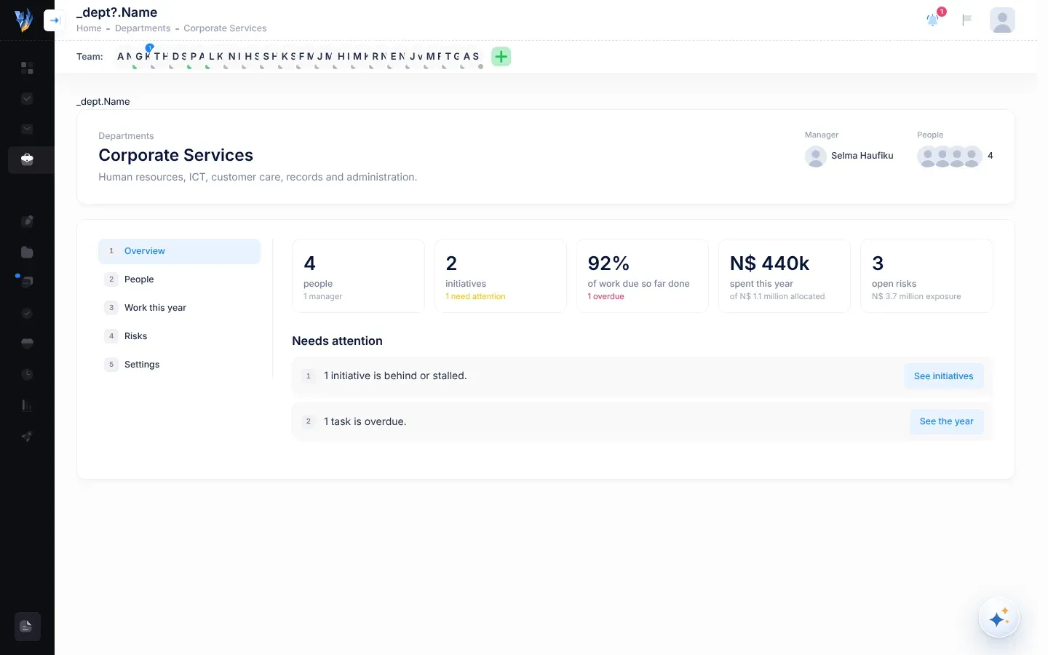The width and height of the screenshot is (1048, 655).
Task: Follow the Departments breadcrumb link
Action: click(x=143, y=28)
